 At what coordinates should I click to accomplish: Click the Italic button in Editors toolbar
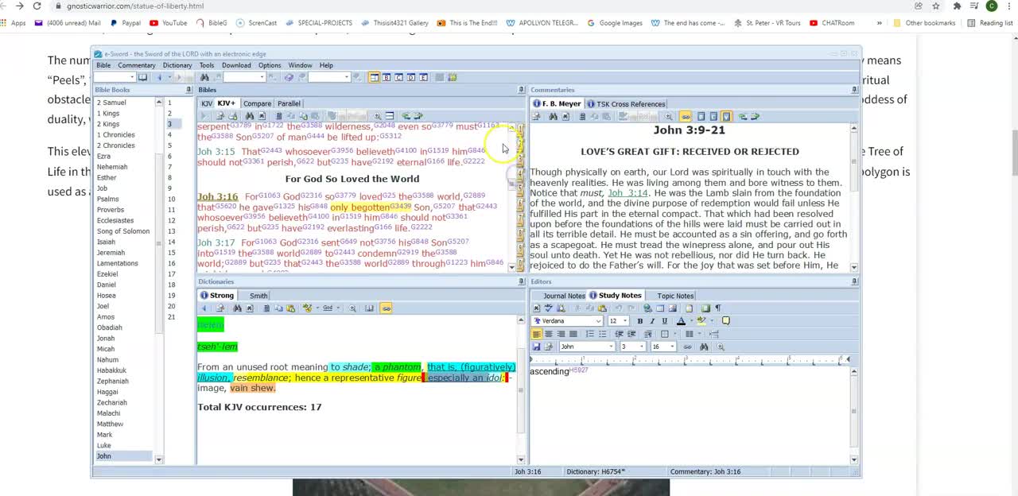(x=652, y=321)
